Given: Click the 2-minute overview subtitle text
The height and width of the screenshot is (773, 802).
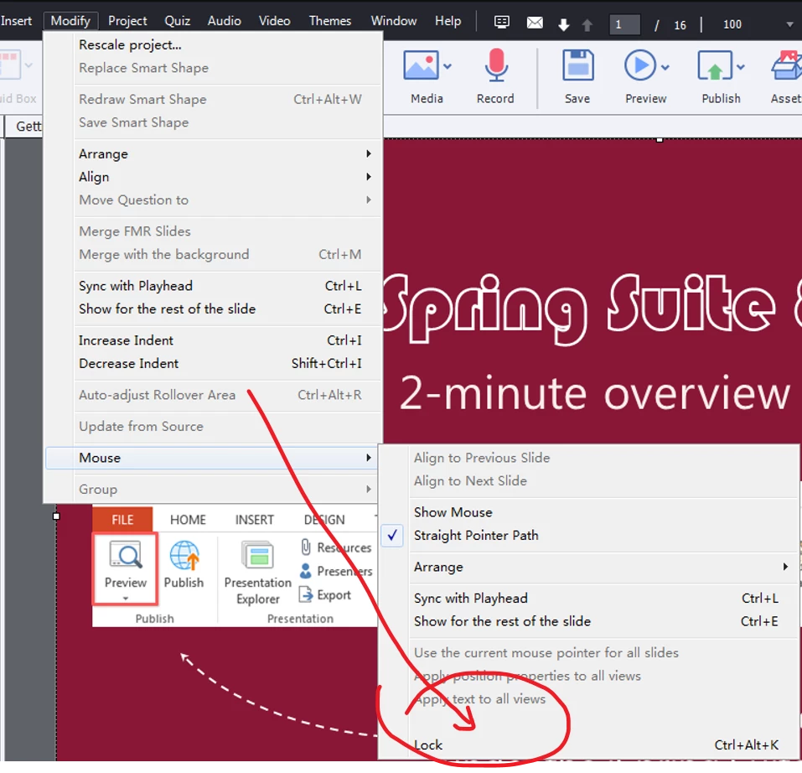Looking at the screenshot, I should (594, 393).
